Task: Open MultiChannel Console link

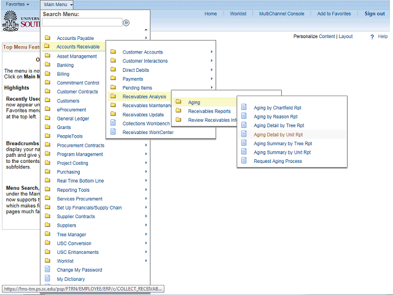Action: coord(281,14)
